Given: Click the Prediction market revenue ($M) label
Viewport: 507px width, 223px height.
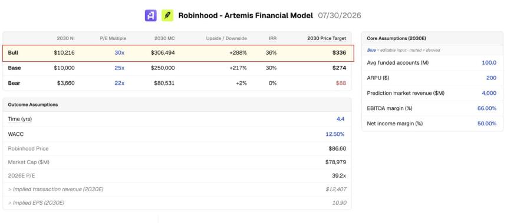Looking at the screenshot, I should coord(406,93).
